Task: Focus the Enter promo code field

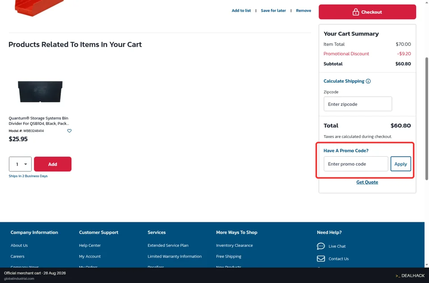Action: 356,164
